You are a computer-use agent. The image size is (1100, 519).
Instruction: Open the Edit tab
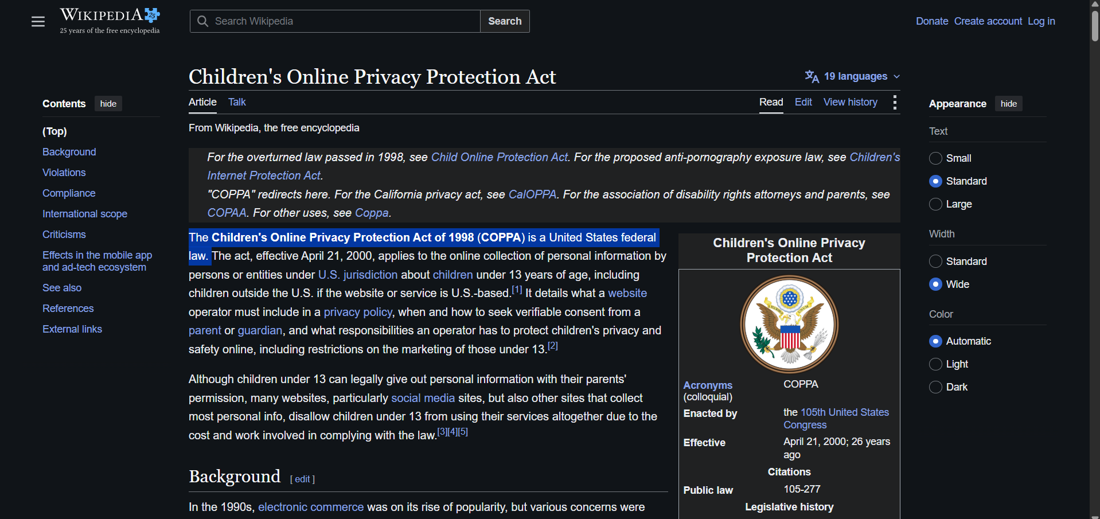[x=803, y=102]
